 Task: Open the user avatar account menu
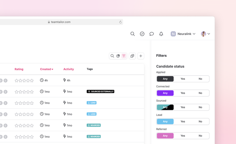pyautogui.click(x=205, y=34)
